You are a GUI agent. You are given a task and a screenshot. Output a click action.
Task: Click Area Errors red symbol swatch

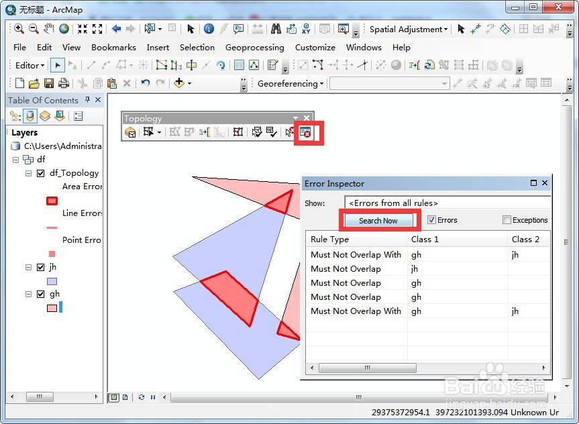[52, 201]
